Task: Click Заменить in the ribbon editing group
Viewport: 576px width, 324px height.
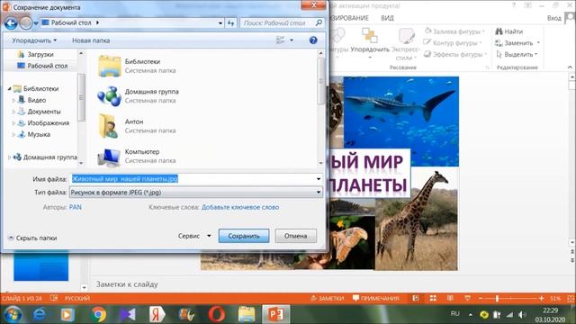Action: click(x=515, y=43)
